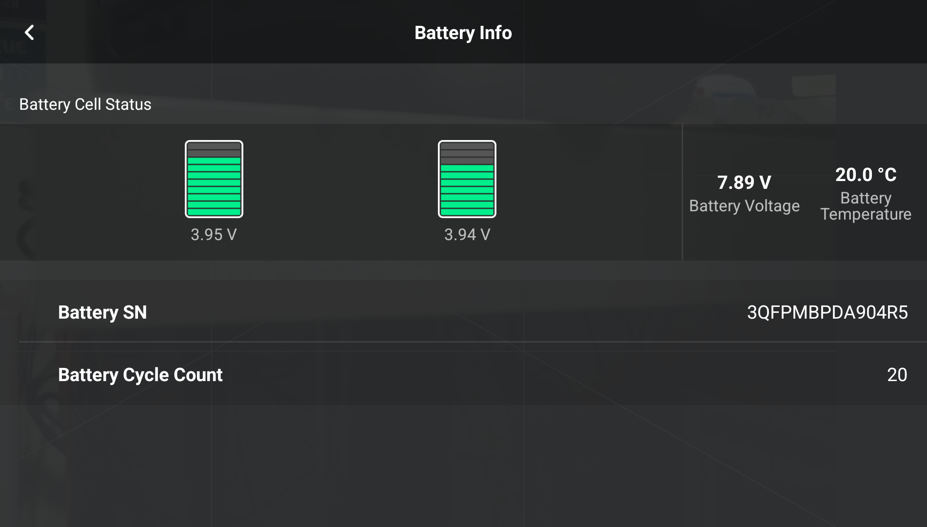Select the Battery SN row label

[102, 312]
